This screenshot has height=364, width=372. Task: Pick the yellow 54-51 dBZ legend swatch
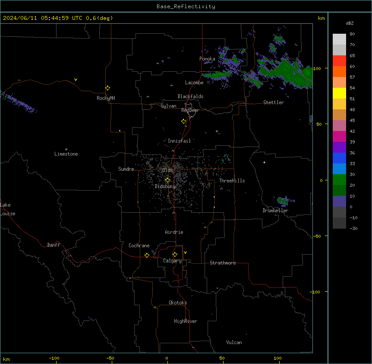[339, 93]
